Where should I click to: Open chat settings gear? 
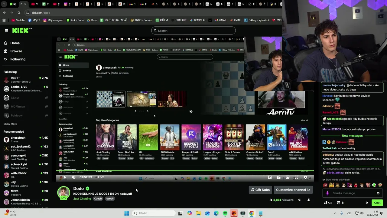pos(367,203)
